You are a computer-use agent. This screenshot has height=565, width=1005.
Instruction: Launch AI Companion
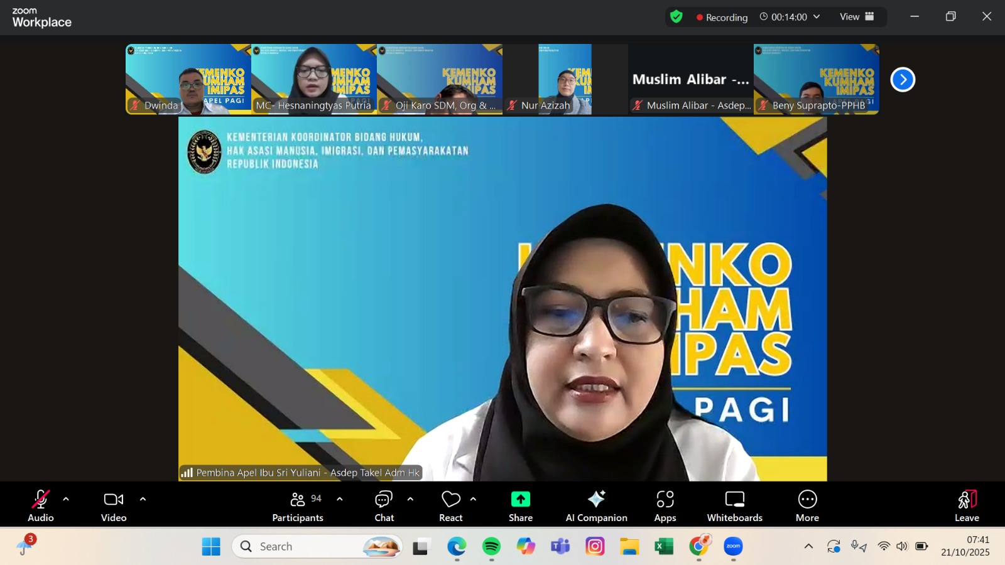(x=596, y=505)
